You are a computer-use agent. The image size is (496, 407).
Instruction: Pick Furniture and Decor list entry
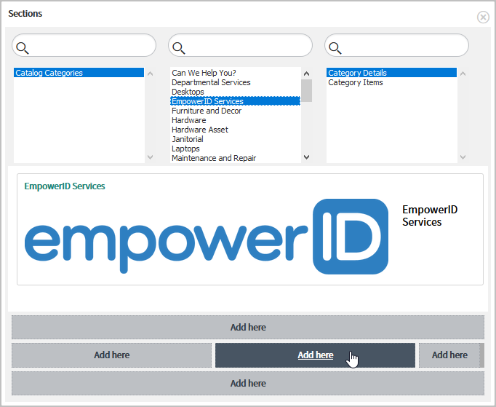tap(207, 111)
